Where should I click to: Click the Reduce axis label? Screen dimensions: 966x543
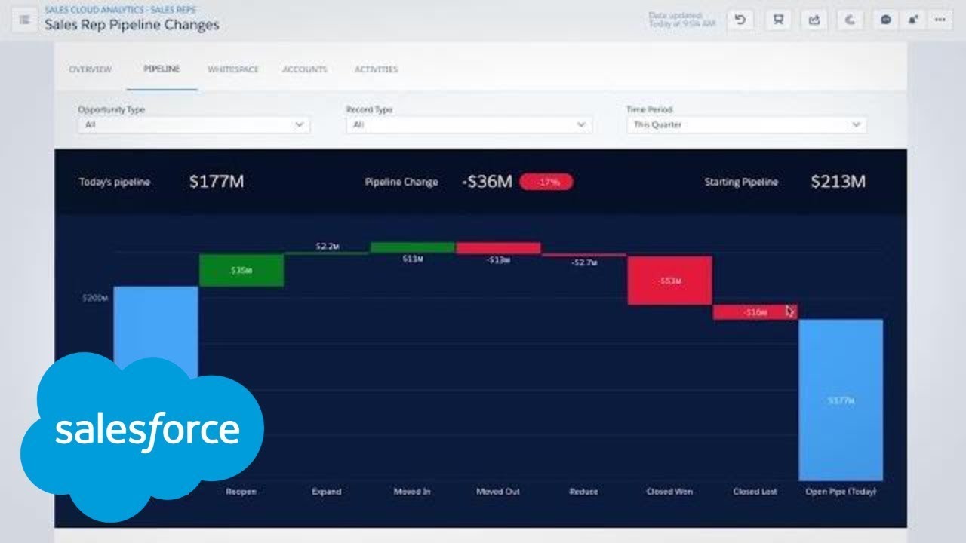583,492
